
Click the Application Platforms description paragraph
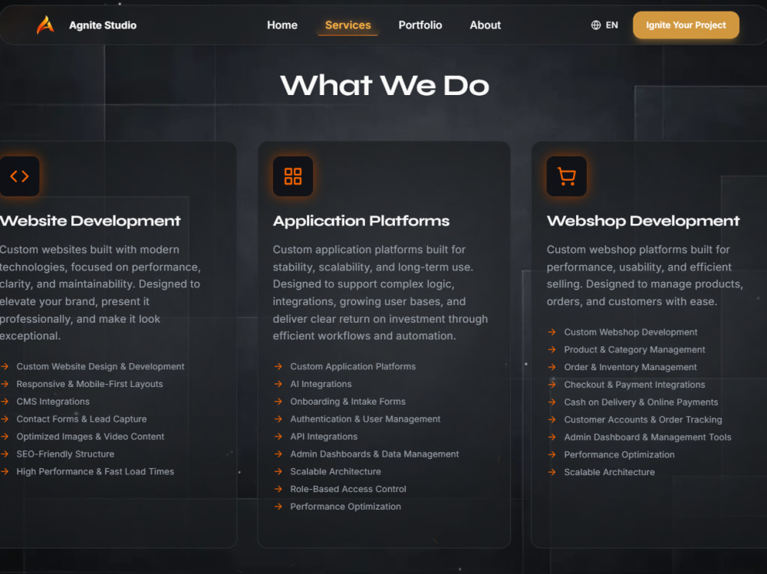click(380, 293)
